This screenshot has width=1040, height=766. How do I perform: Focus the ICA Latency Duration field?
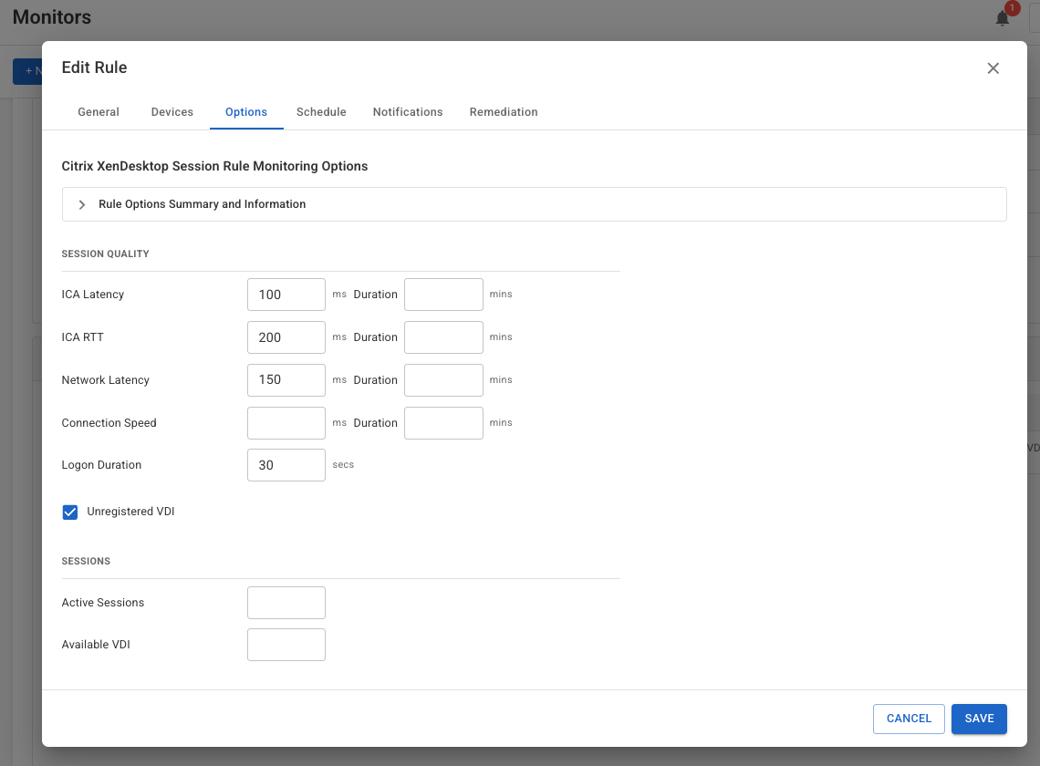[443, 295]
